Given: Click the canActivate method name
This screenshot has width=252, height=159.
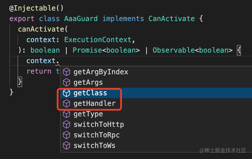Looking at the screenshot, I should pos(41,29).
